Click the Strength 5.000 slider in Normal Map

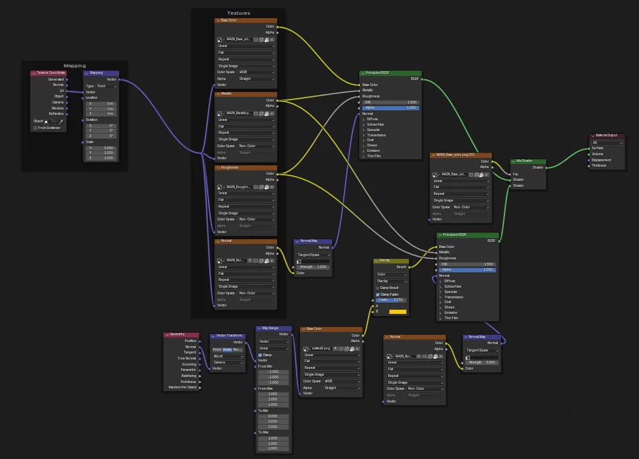[x=482, y=362]
